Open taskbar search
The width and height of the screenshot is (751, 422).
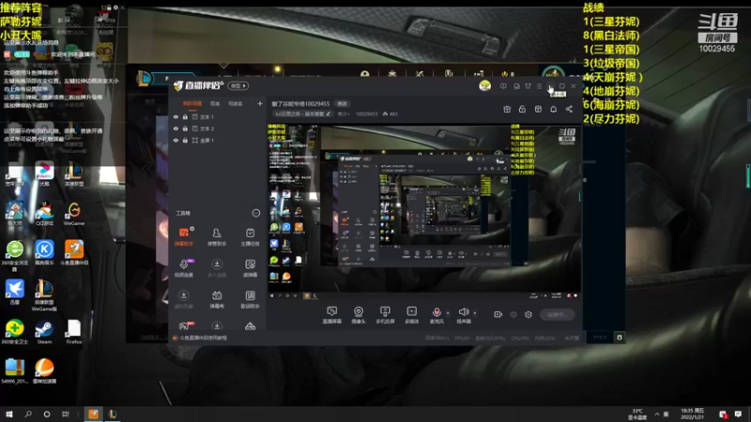pos(28,414)
